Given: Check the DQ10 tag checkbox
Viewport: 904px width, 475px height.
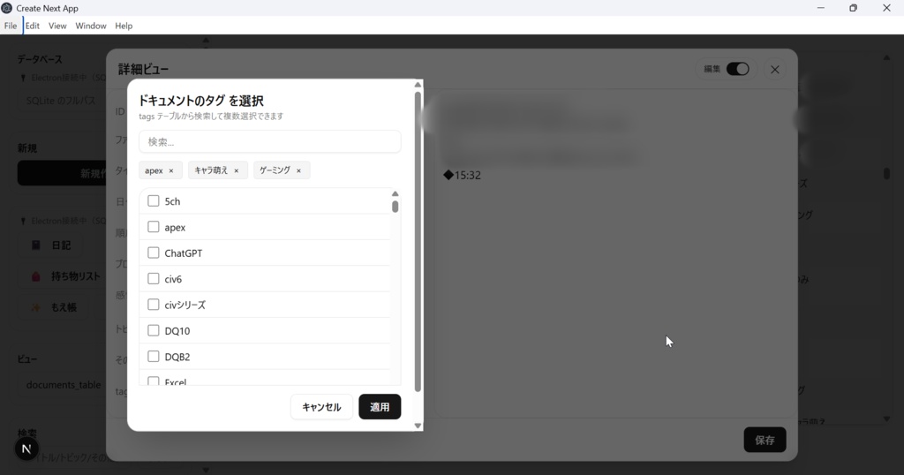Looking at the screenshot, I should click(154, 330).
